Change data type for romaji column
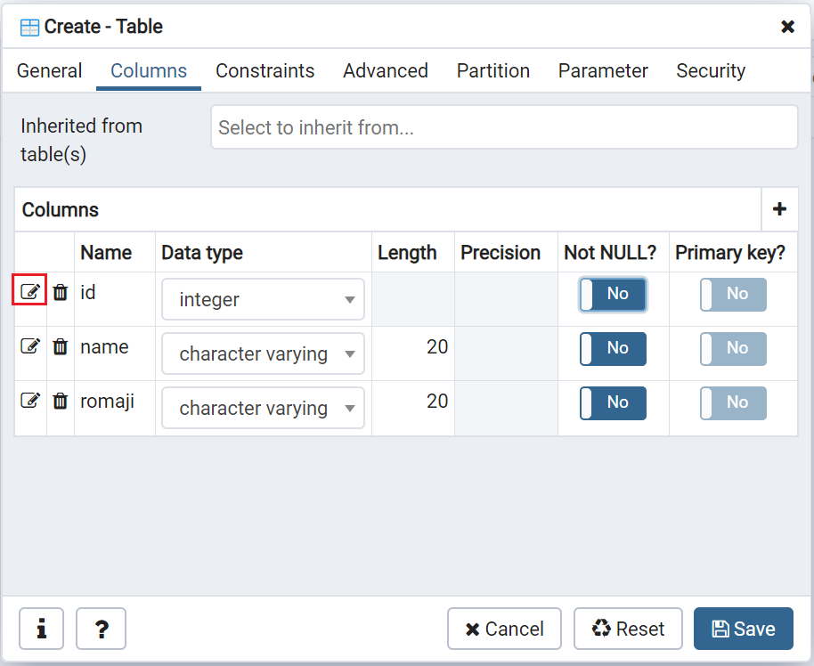Viewport: 814px width, 666px height. pyautogui.click(x=263, y=408)
